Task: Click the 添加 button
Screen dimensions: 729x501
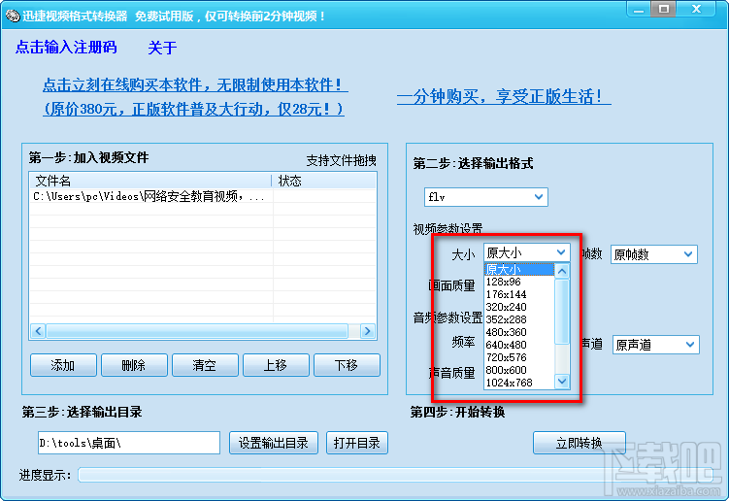Action: 63,365
